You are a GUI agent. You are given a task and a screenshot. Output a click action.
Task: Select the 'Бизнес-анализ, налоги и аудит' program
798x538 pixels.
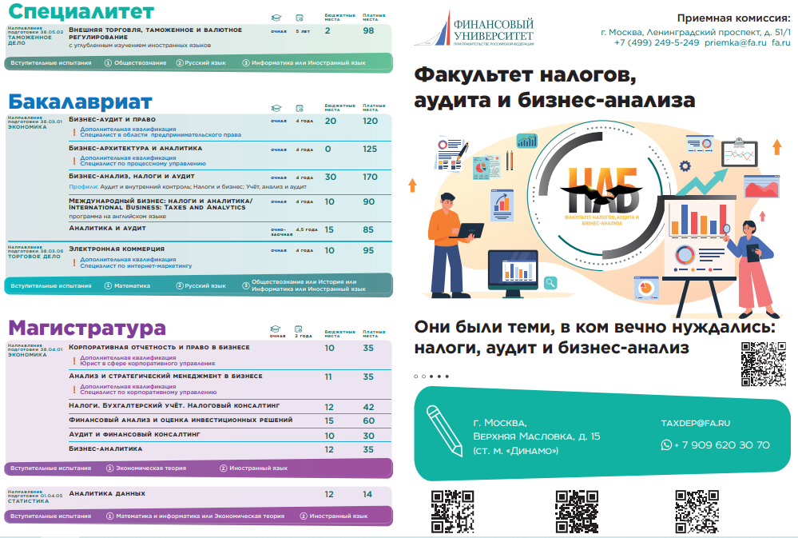[131, 177]
